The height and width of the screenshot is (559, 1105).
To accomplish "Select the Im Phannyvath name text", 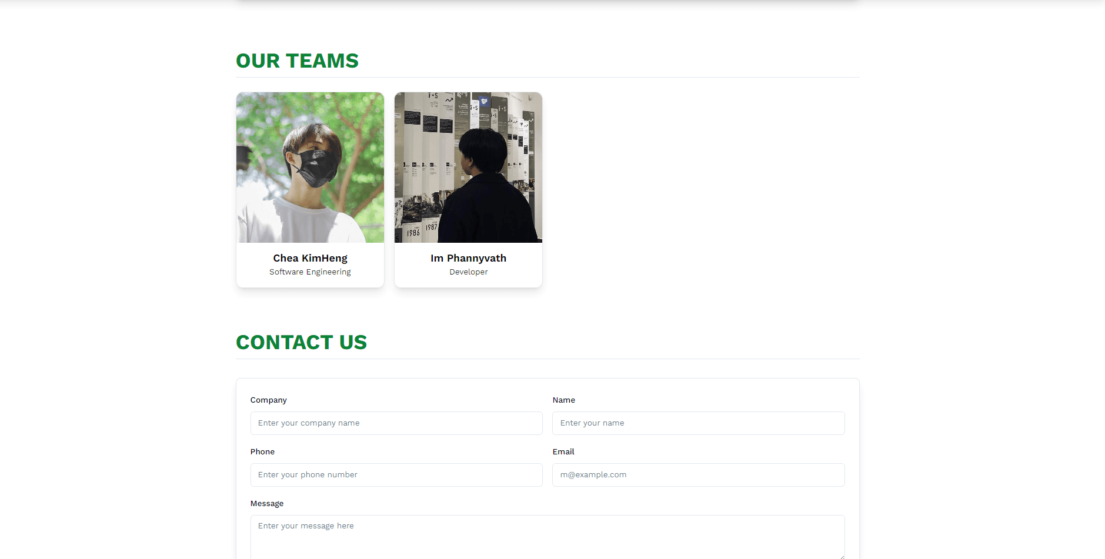I will [468, 258].
